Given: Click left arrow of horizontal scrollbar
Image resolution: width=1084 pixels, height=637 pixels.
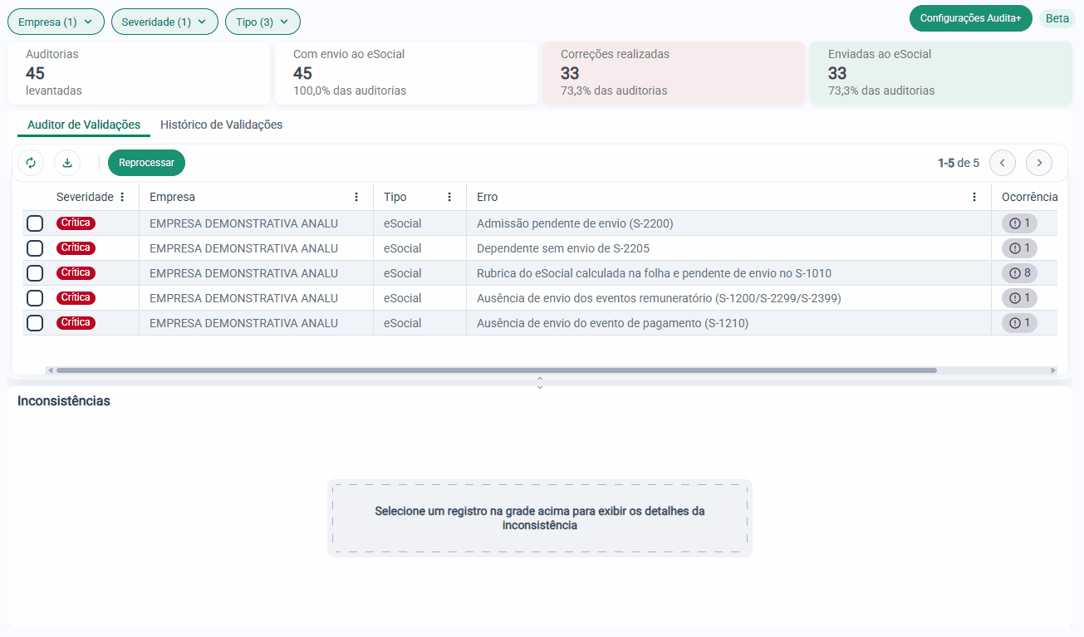Looking at the screenshot, I should (x=50, y=370).
